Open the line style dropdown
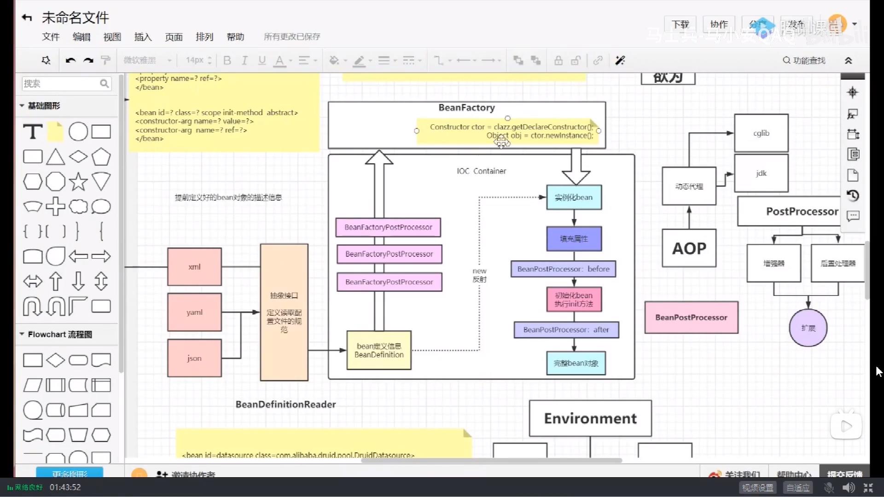Image resolution: width=884 pixels, height=497 pixels. (x=412, y=60)
